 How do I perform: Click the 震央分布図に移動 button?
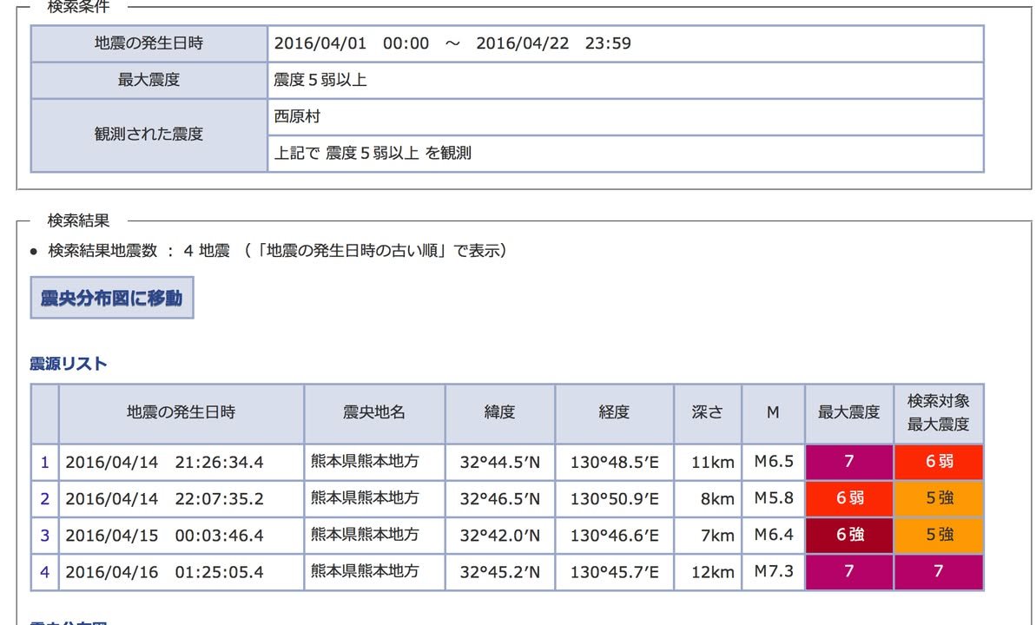pyautogui.click(x=111, y=298)
